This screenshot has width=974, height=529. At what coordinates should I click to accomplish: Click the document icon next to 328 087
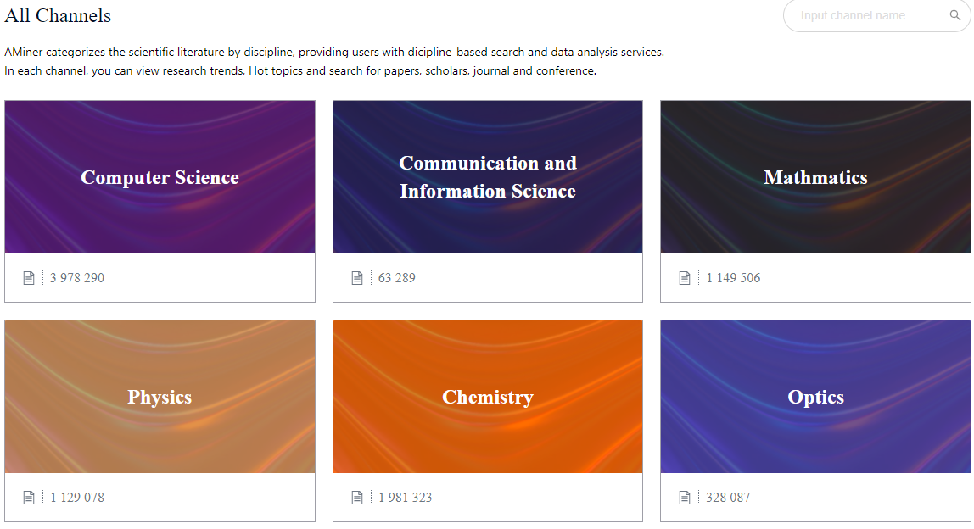click(x=685, y=498)
